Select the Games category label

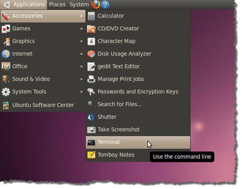21,29
